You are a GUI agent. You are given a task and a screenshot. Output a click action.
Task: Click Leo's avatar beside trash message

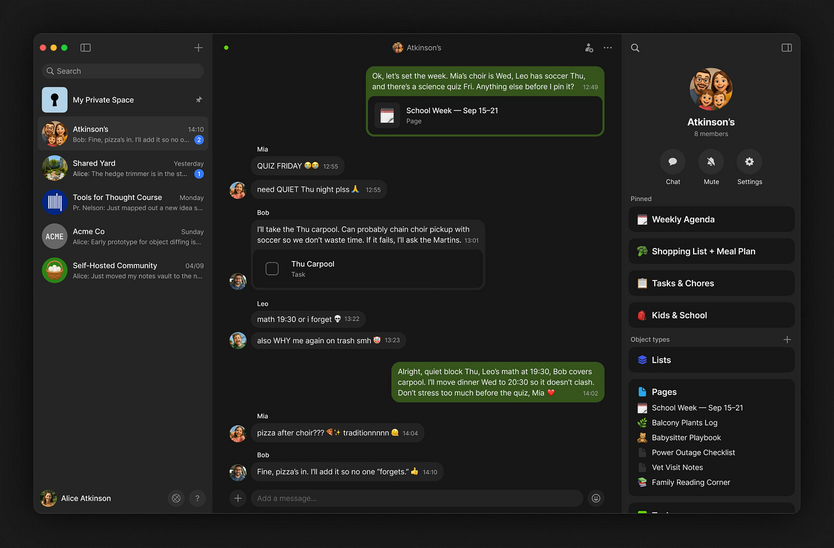(x=238, y=341)
